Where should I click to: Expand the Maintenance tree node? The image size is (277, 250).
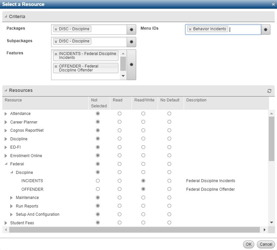point(11,198)
